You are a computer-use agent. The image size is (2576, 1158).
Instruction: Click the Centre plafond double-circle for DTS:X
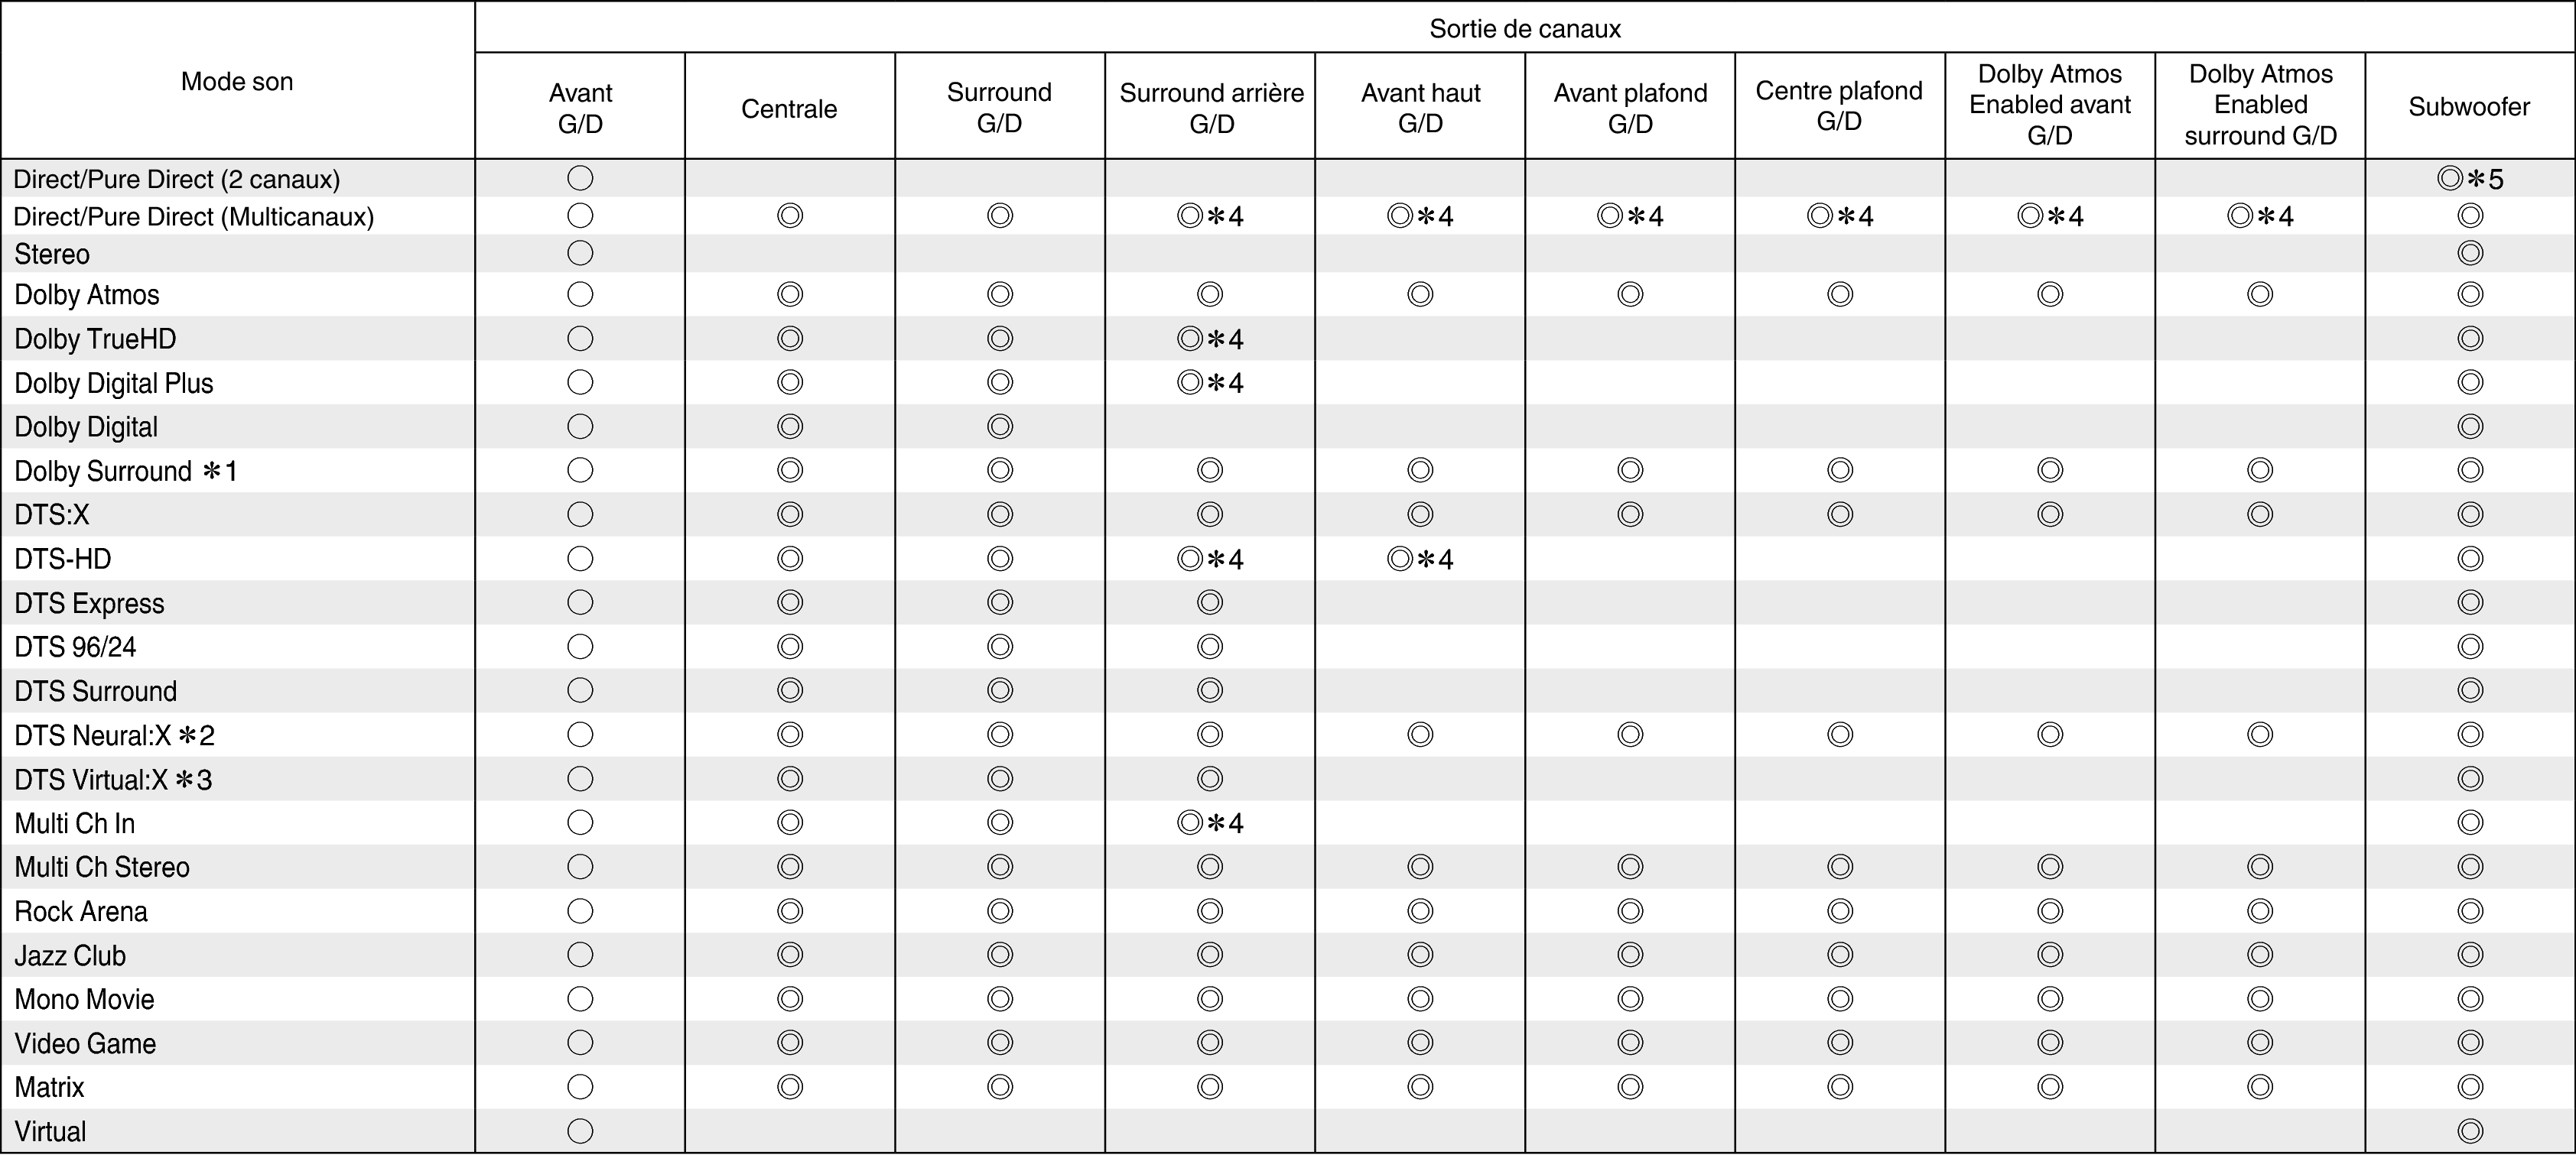pyautogui.click(x=1840, y=514)
